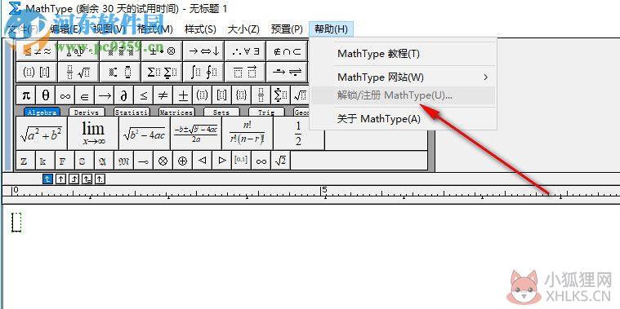
Task: Insert the sqrt(b²−4ac) expression
Action: (x=145, y=134)
